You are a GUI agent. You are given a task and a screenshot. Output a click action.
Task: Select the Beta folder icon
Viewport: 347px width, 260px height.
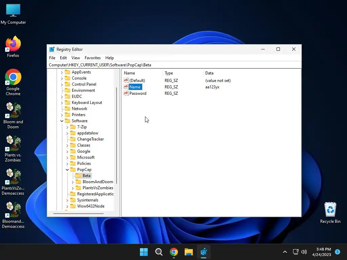point(78,176)
